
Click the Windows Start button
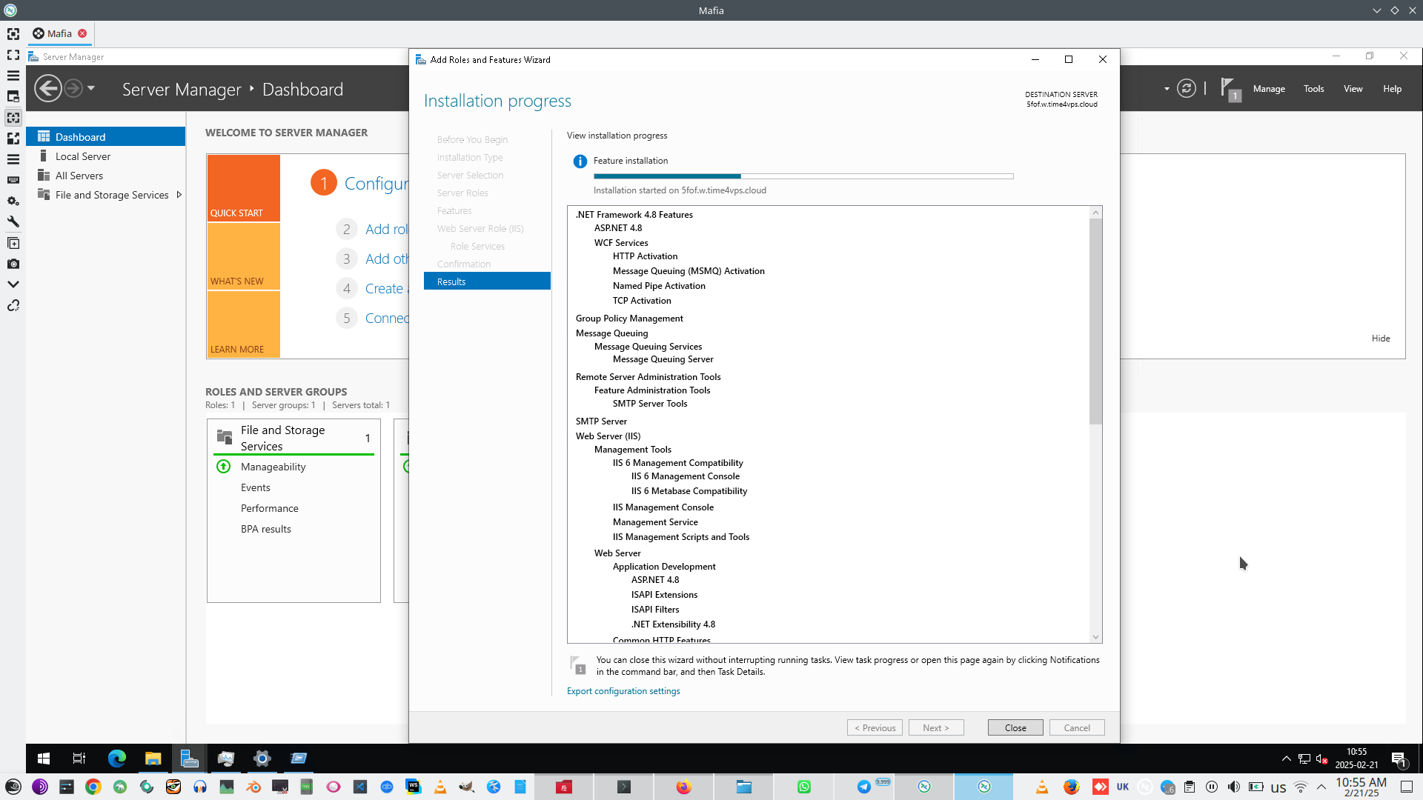[44, 758]
